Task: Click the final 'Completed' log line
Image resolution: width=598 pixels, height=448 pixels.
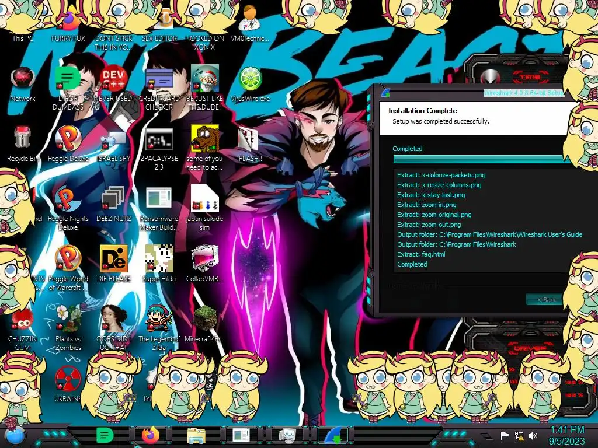Action: (x=412, y=264)
